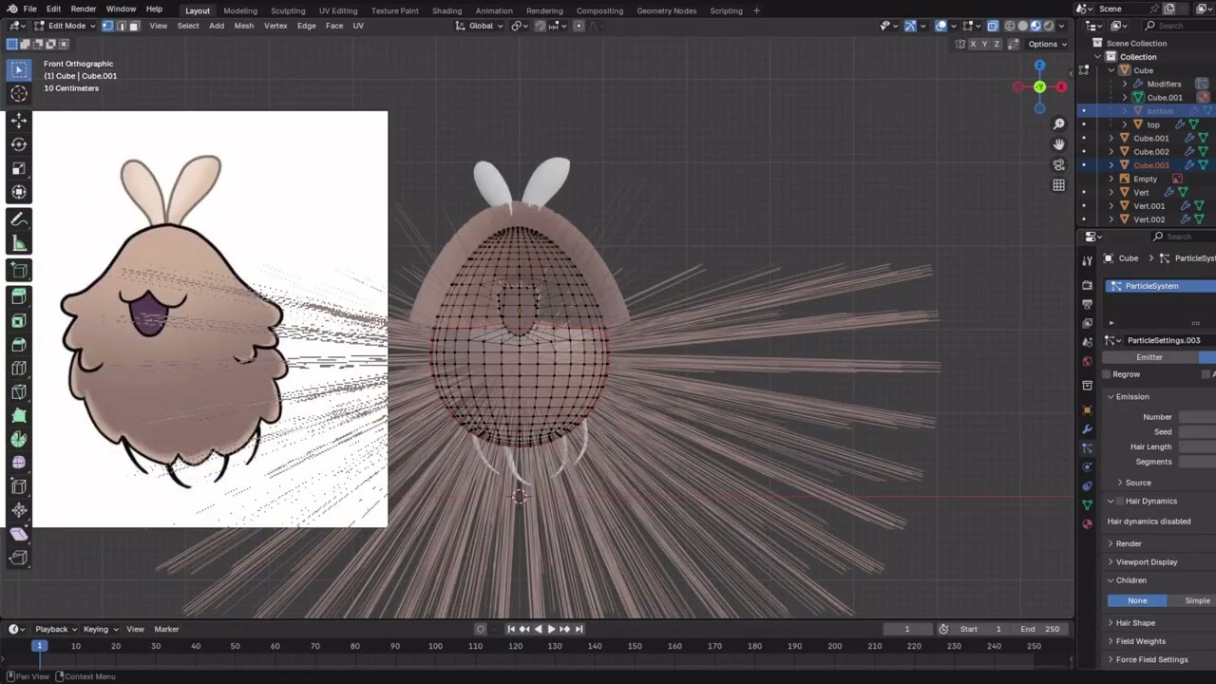Select the Move tool
This screenshot has width=1216, height=684.
(19, 121)
